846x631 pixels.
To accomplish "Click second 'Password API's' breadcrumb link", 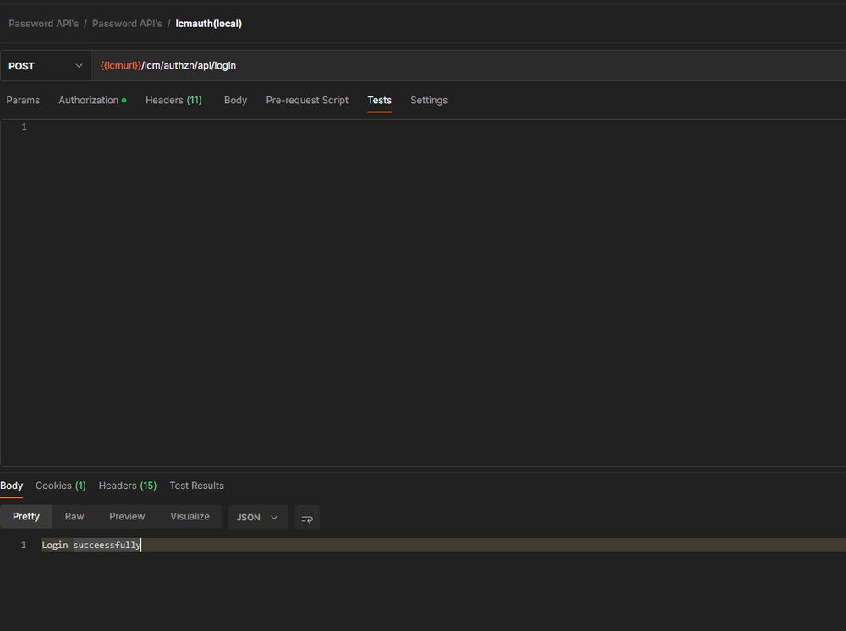I will (127, 24).
